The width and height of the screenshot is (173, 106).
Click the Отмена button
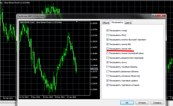[x=142, y=103]
